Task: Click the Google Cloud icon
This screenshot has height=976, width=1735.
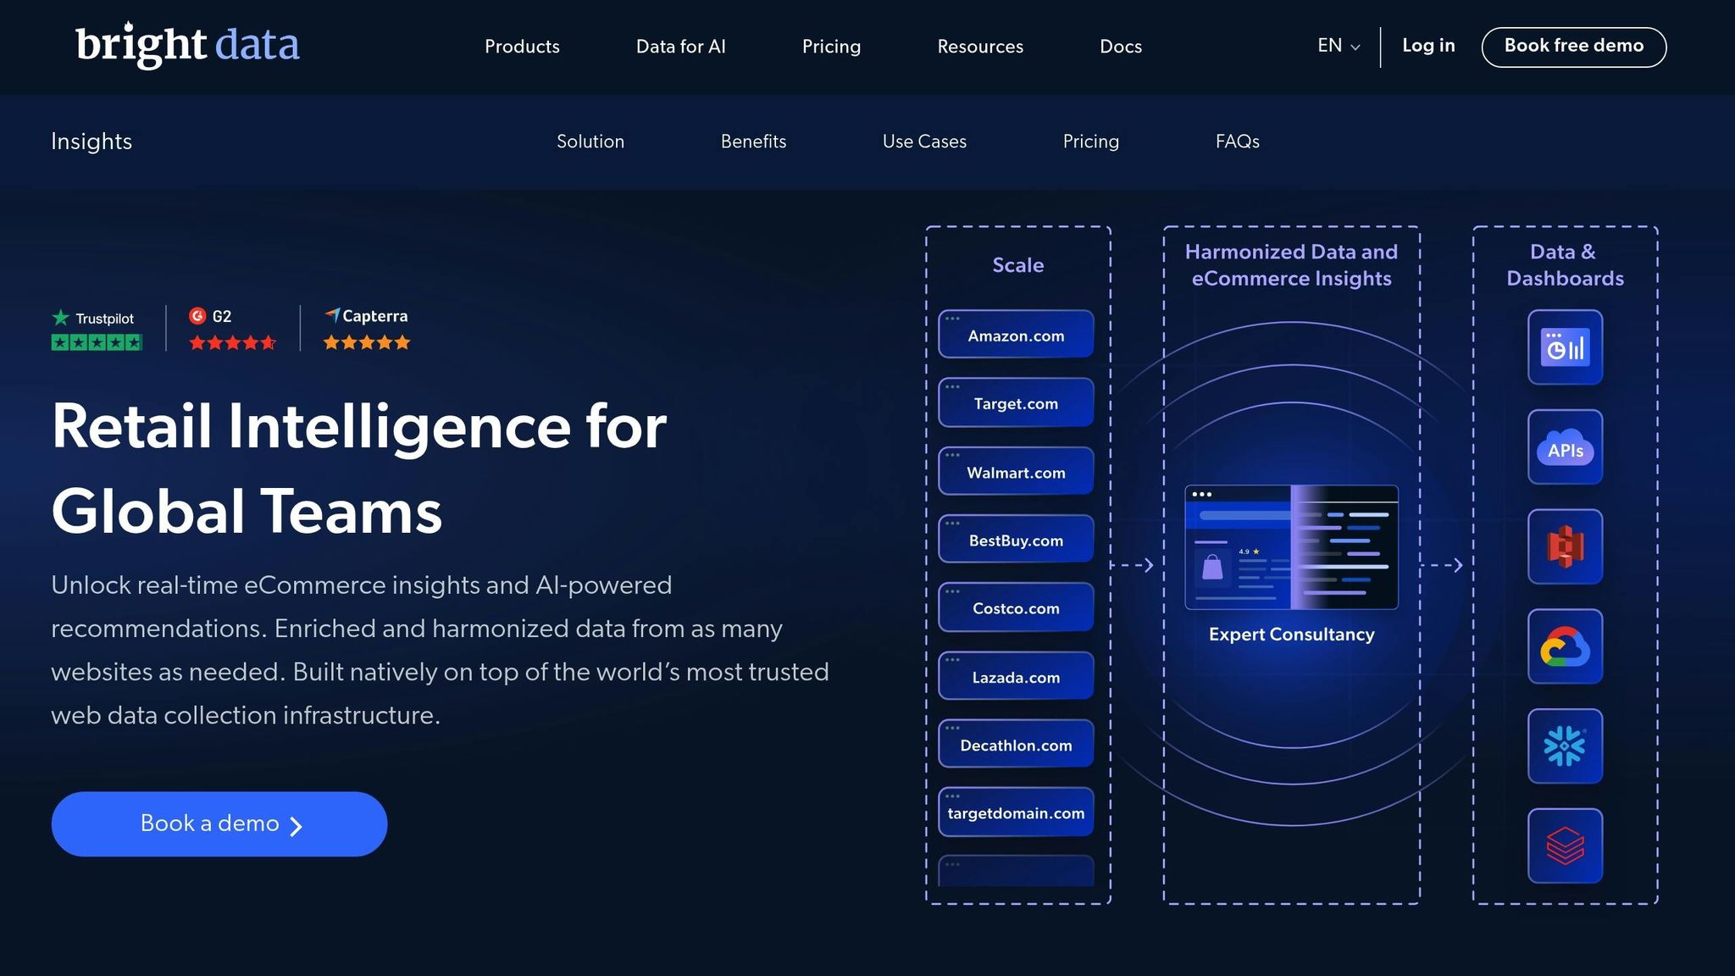Action: click(x=1565, y=646)
